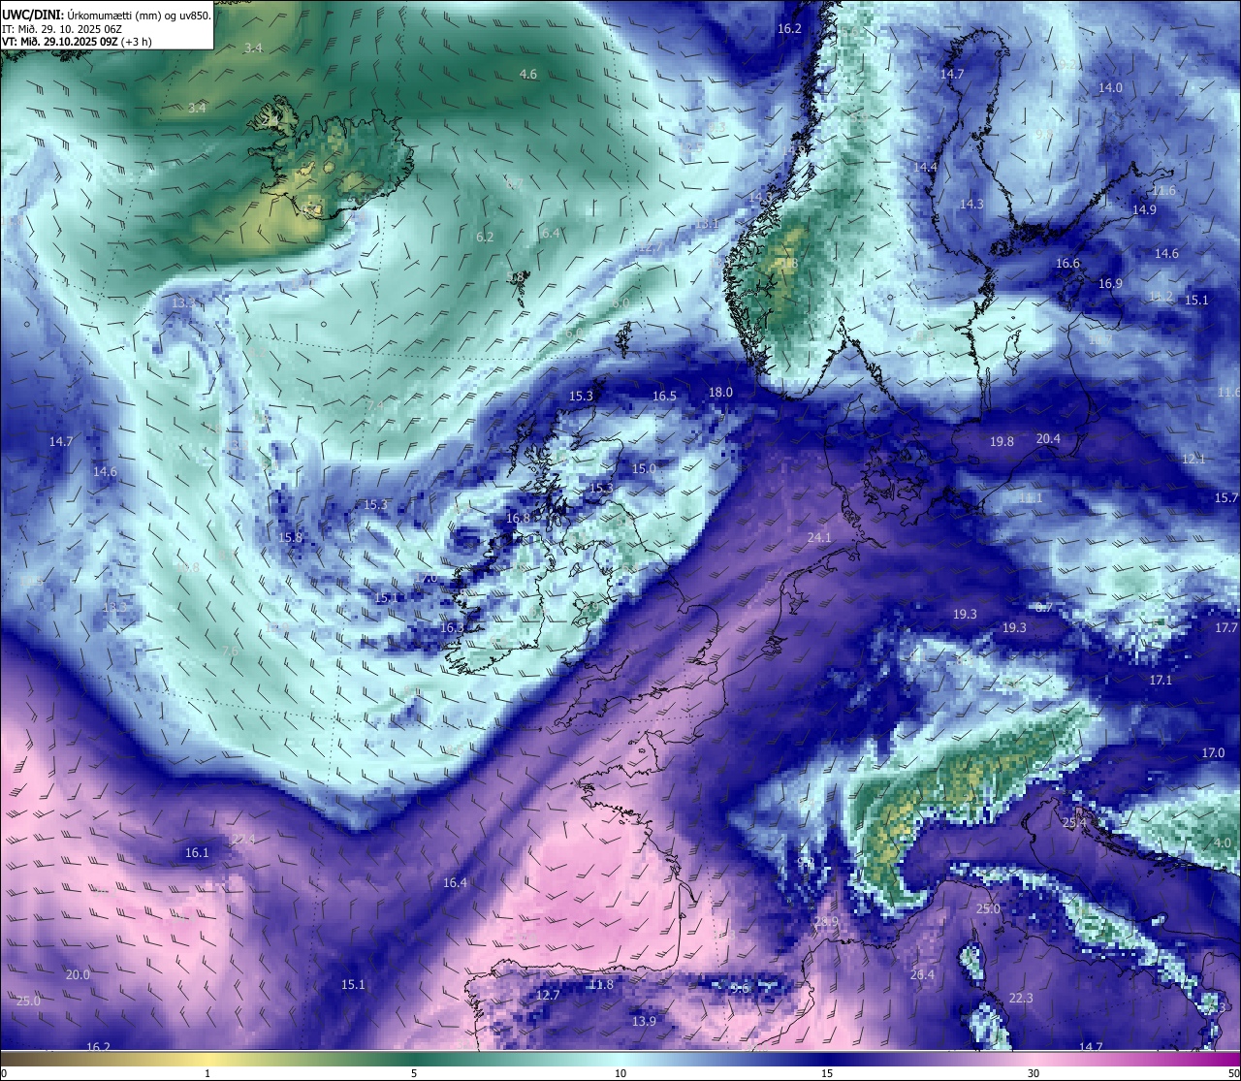Image resolution: width=1241 pixels, height=1081 pixels.
Task: Click the 24.1 value over Denmark
Action: point(819,537)
